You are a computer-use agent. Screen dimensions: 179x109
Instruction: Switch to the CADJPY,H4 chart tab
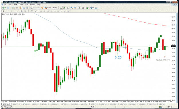[162, 104]
